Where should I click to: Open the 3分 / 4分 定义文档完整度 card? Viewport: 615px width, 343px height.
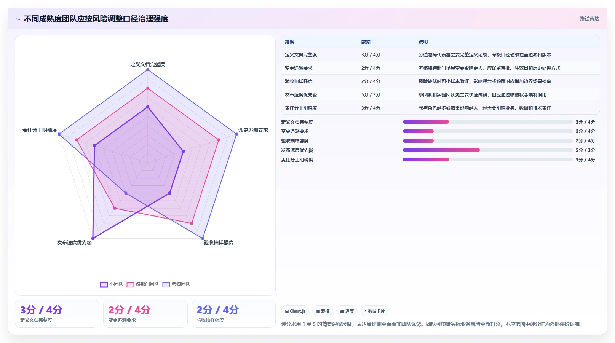point(57,314)
